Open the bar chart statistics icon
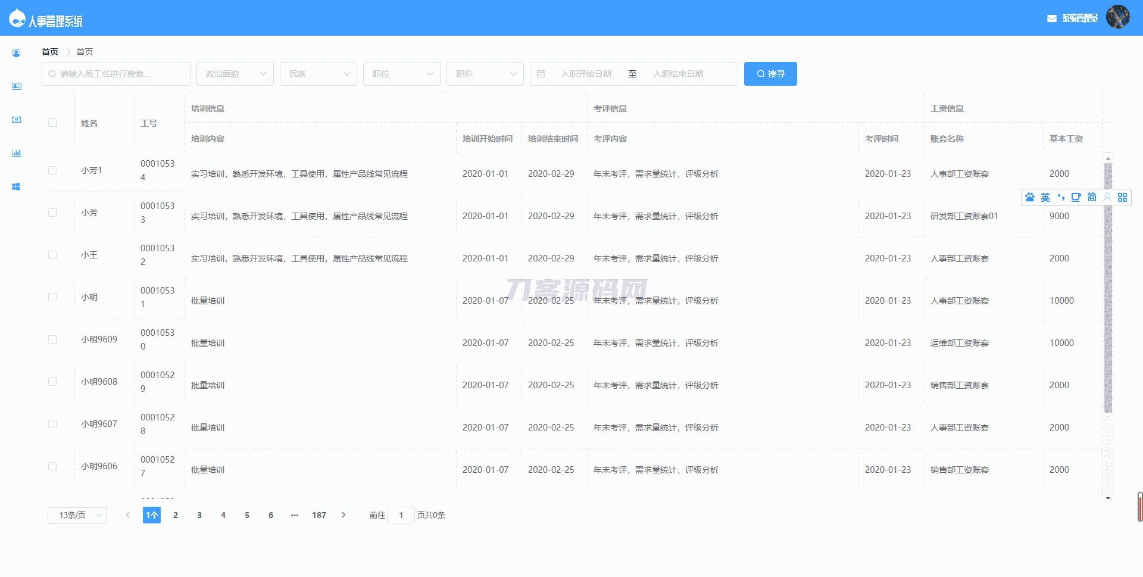Viewport: 1143px width, 577px height. tap(16, 153)
